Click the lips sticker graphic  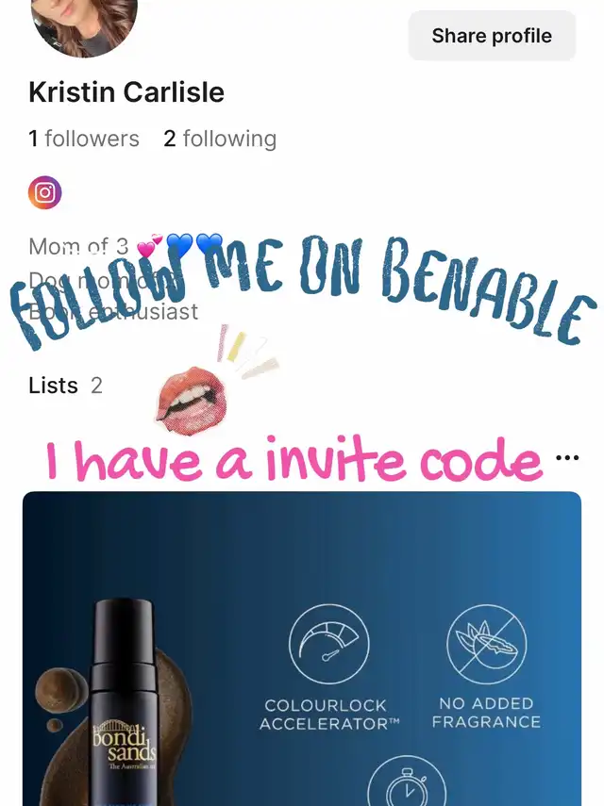click(191, 400)
